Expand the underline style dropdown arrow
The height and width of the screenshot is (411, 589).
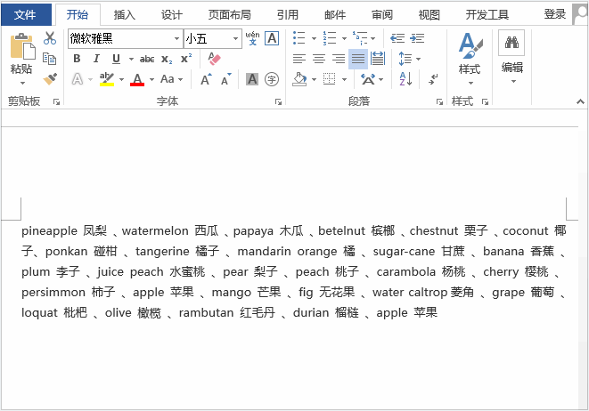click(131, 59)
